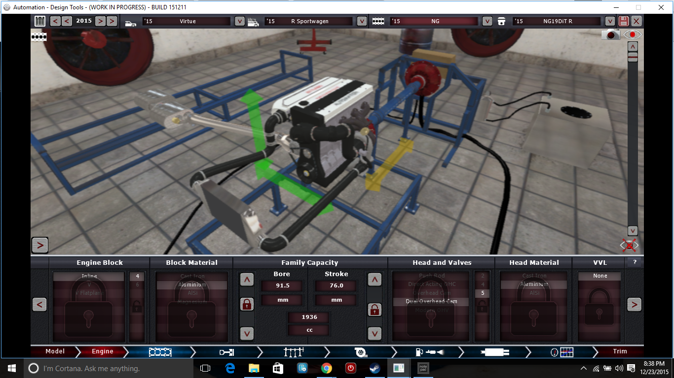Open the NG engine family dropdown

[487, 21]
